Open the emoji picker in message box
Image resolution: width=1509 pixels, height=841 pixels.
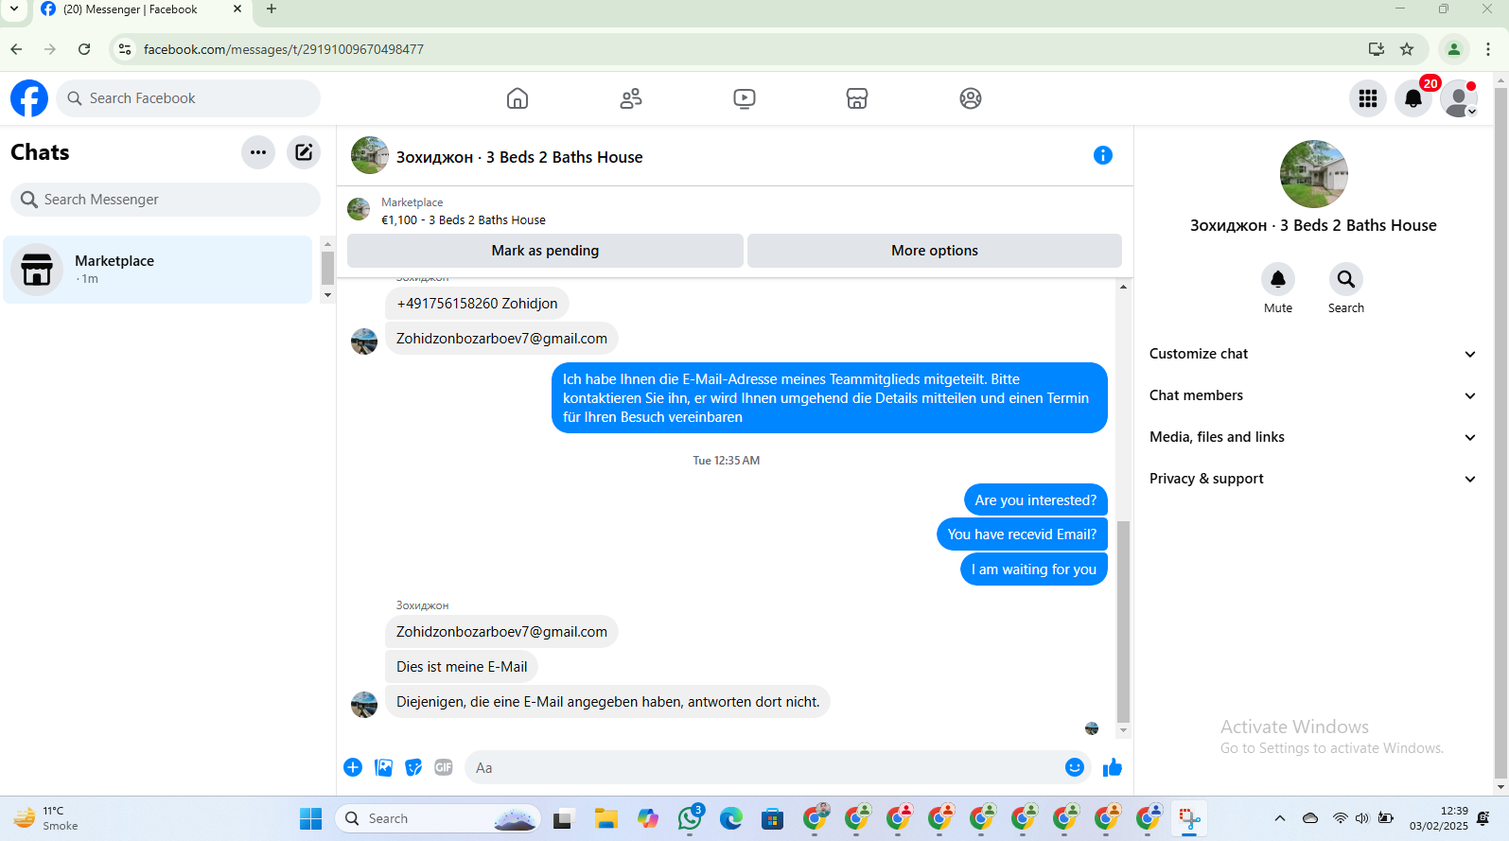(x=1075, y=767)
